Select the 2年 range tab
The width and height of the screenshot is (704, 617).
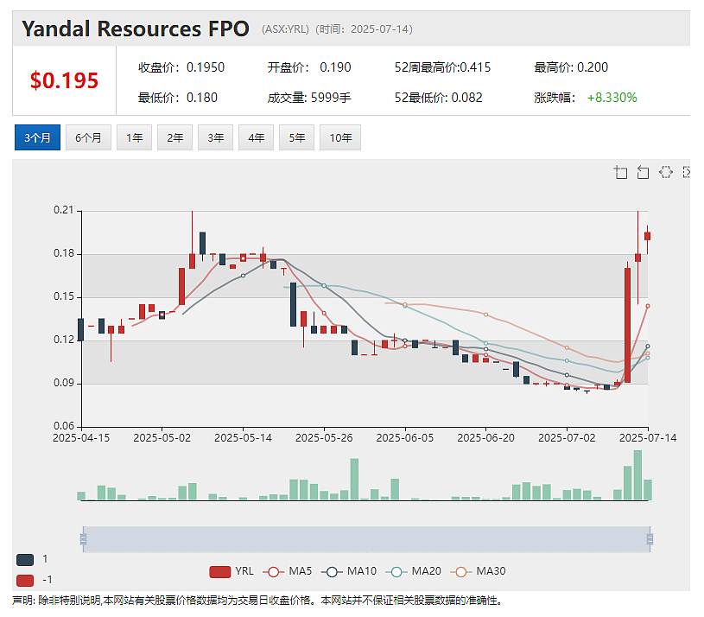[x=175, y=137]
